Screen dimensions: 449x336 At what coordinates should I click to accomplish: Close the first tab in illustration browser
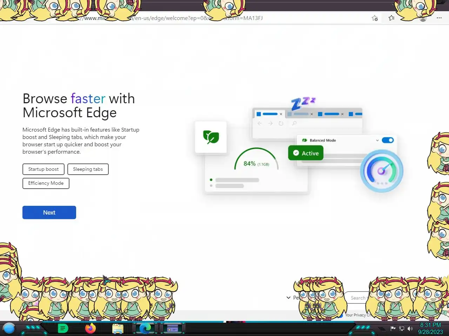(x=281, y=114)
